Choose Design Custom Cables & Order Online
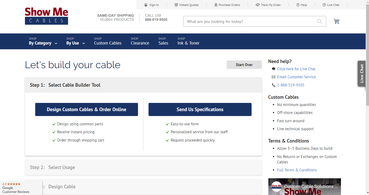 click(x=87, y=109)
